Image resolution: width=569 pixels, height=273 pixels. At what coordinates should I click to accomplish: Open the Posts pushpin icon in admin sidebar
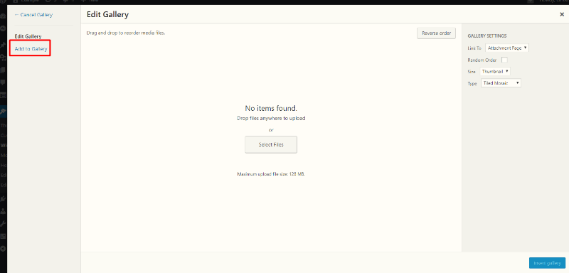click(3, 45)
